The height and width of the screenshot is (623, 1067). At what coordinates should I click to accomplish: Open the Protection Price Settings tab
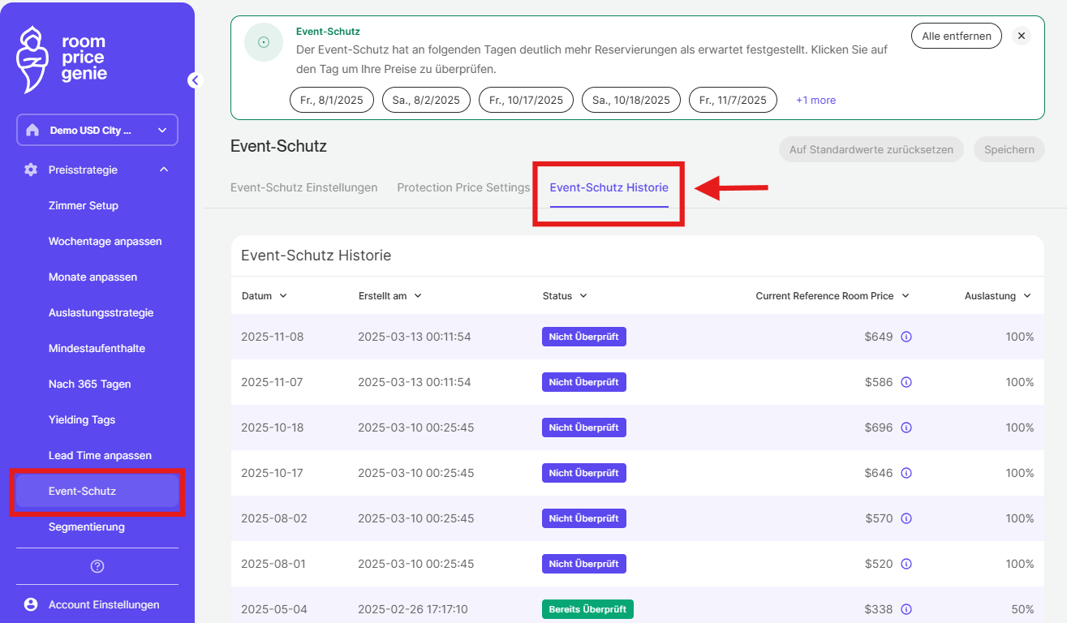[x=463, y=187]
